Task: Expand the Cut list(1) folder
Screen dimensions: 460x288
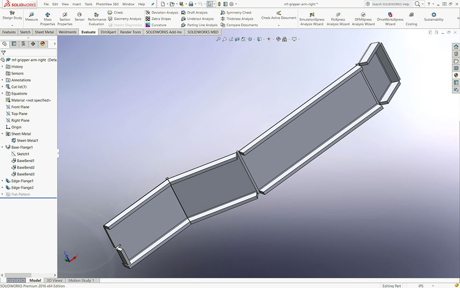Action: point(2,87)
